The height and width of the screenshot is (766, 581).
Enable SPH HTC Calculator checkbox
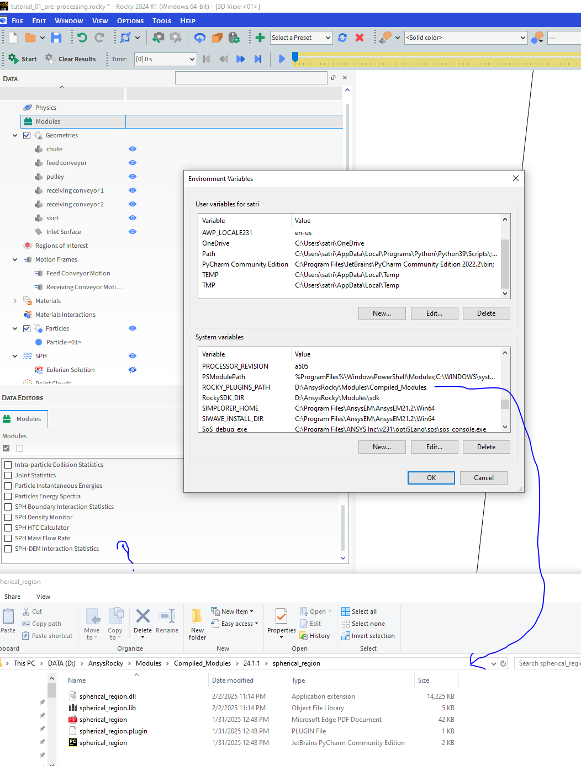point(8,528)
